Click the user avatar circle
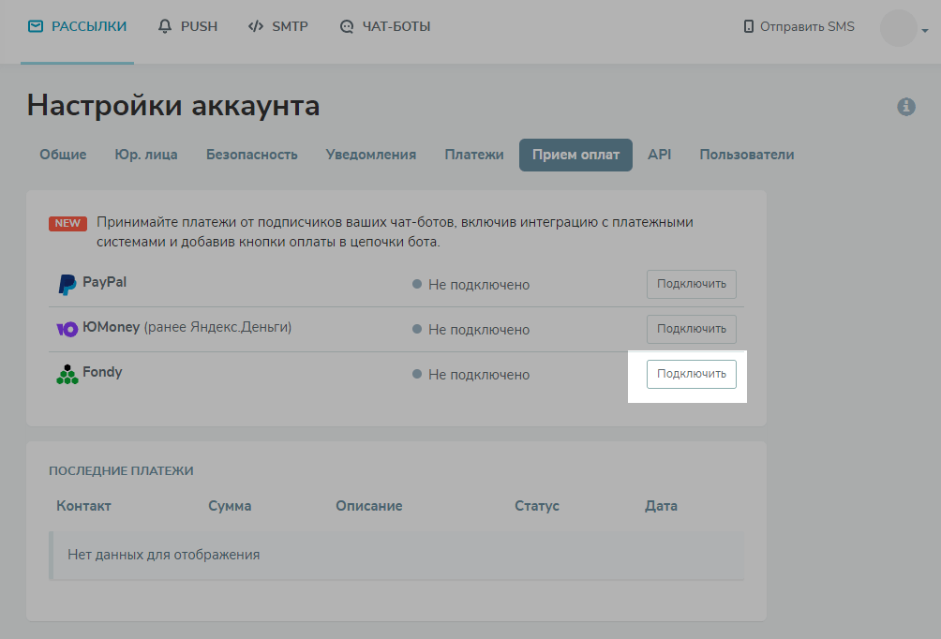Image resolution: width=941 pixels, height=639 pixels. (897, 28)
